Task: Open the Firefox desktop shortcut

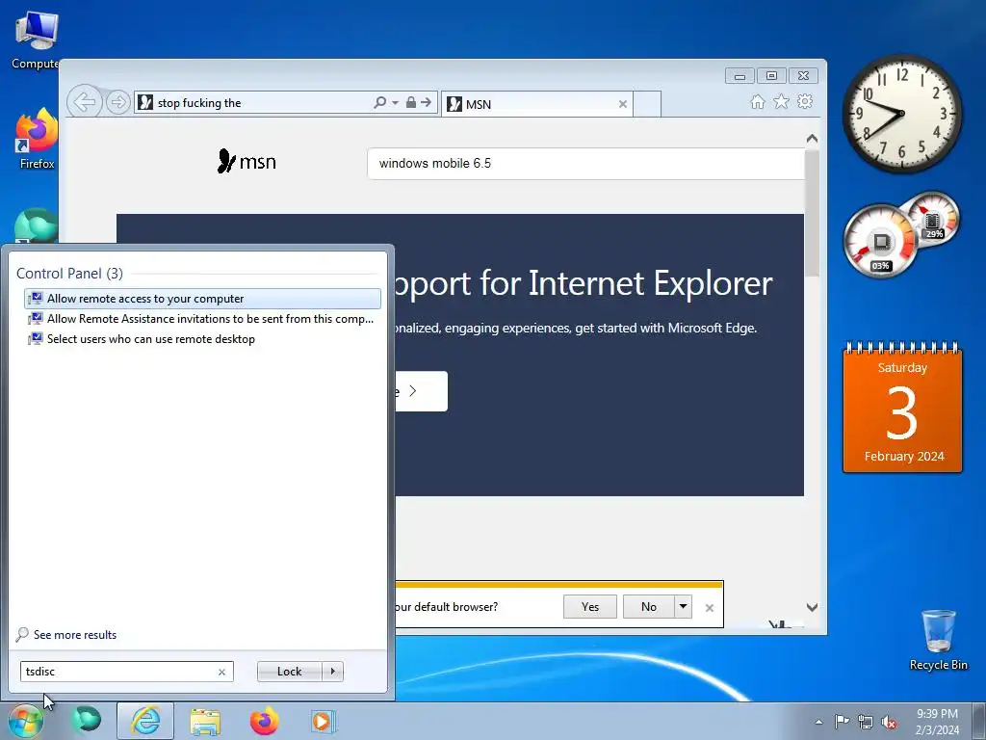Action: point(37,139)
